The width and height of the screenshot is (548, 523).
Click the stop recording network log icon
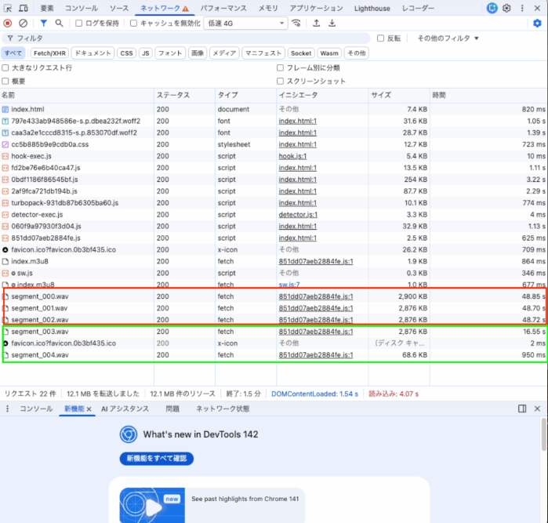[x=8, y=23]
